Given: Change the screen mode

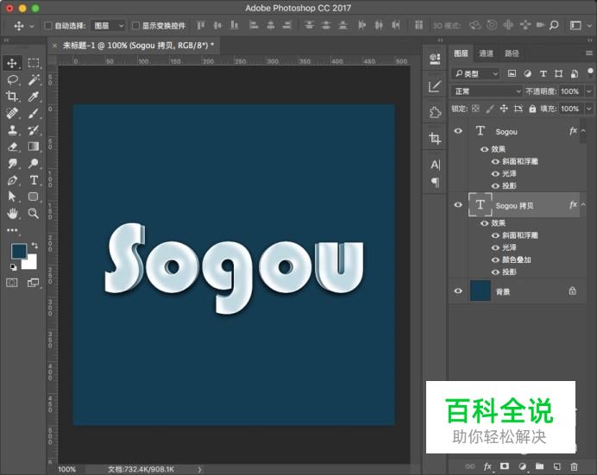Looking at the screenshot, I should point(33,283).
